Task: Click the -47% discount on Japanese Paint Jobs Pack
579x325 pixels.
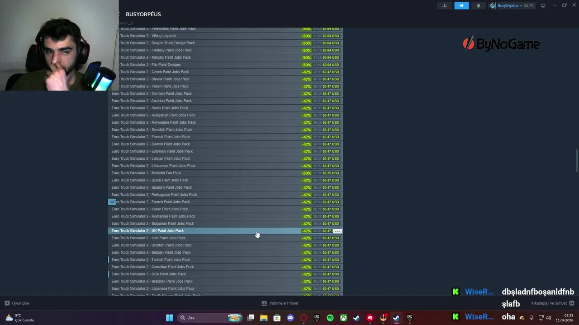Action: (x=306, y=289)
